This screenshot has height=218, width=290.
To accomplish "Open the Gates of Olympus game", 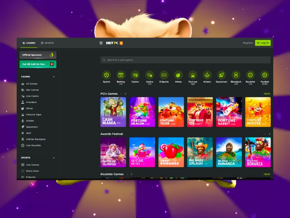I will tap(113, 152).
